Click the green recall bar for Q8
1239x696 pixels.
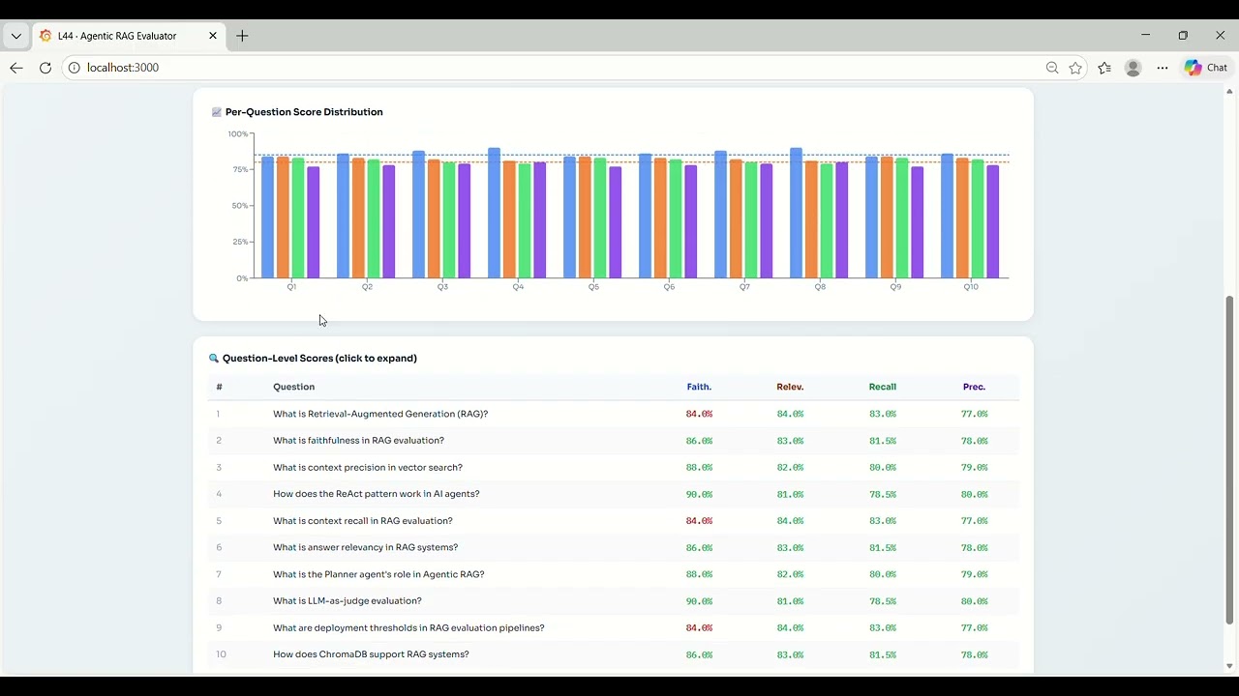[827, 221]
